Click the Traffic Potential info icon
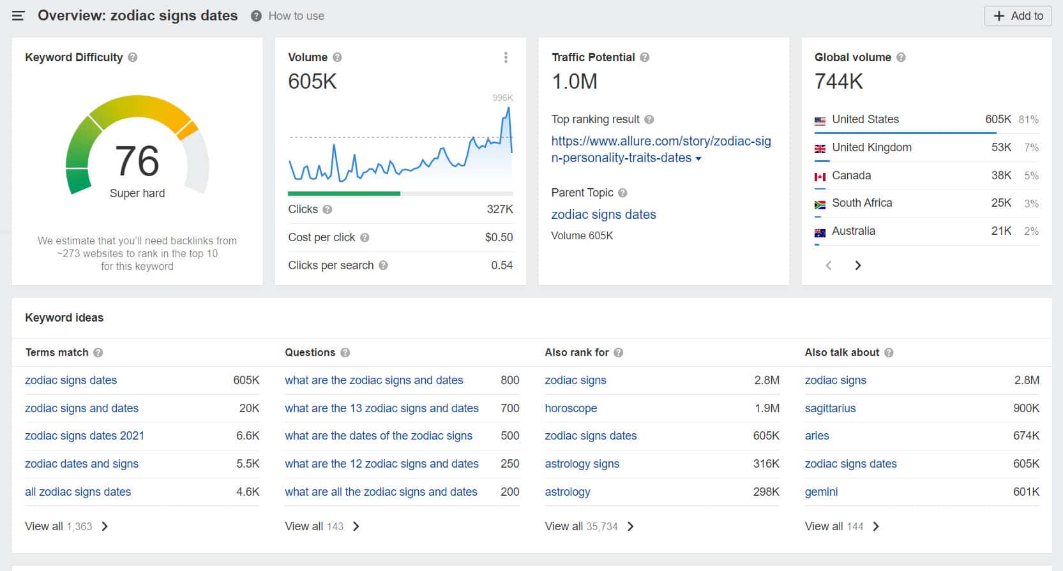The height and width of the screenshot is (571, 1063). pyautogui.click(x=645, y=57)
